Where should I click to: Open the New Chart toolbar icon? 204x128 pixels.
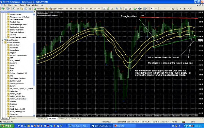pos(3,9)
